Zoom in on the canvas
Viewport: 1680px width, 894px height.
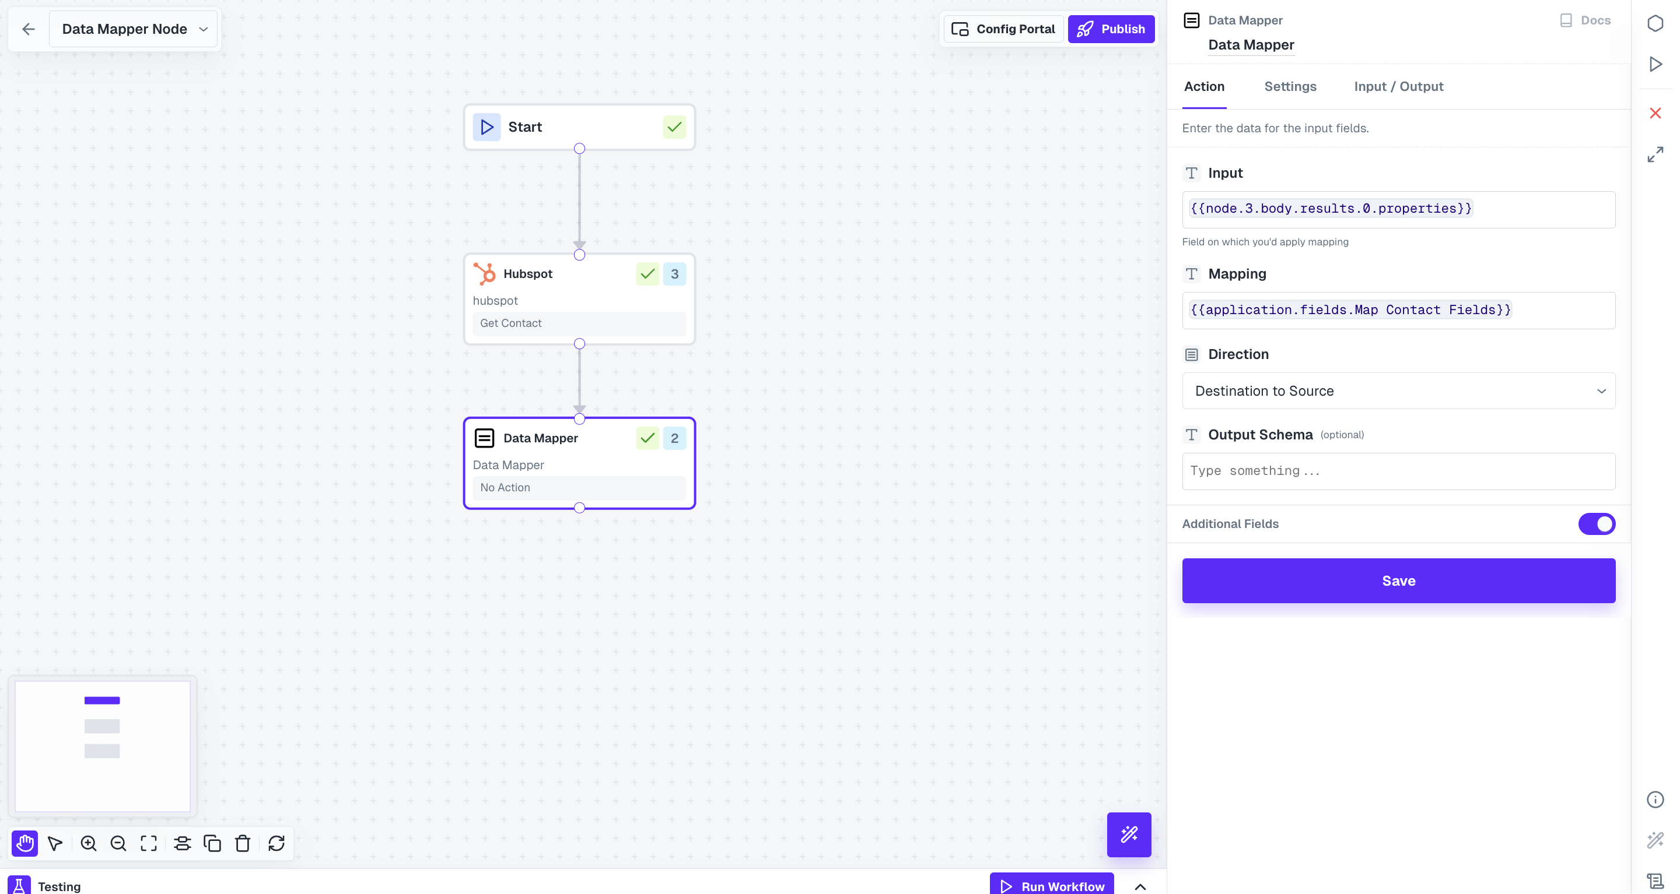point(88,843)
